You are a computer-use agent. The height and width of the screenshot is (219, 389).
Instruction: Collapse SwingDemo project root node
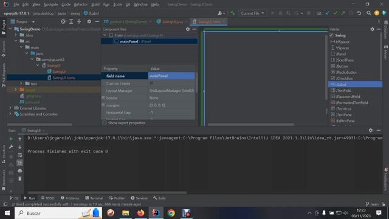coord(10,29)
